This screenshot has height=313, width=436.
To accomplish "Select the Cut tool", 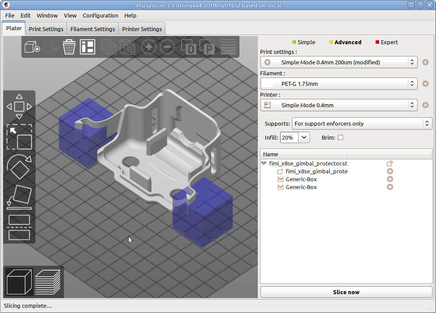I will (x=19, y=227).
